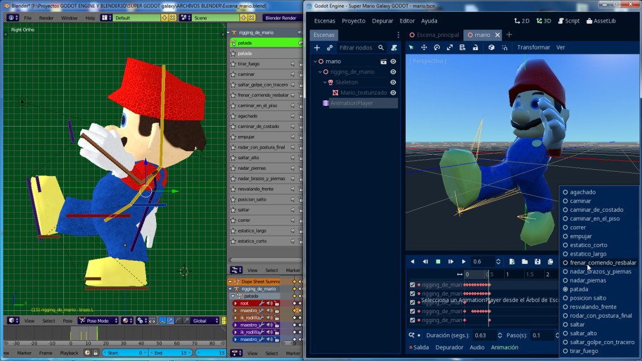Expand the root channel in Dope Sheet
The height and width of the screenshot is (361, 642).
click(236, 303)
